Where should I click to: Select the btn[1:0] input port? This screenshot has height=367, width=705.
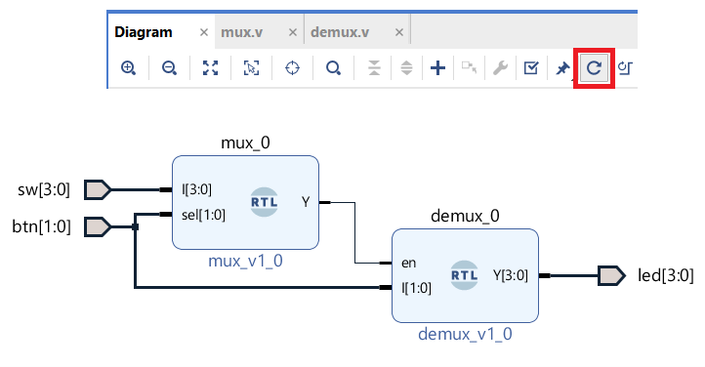(x=98, y=226)
